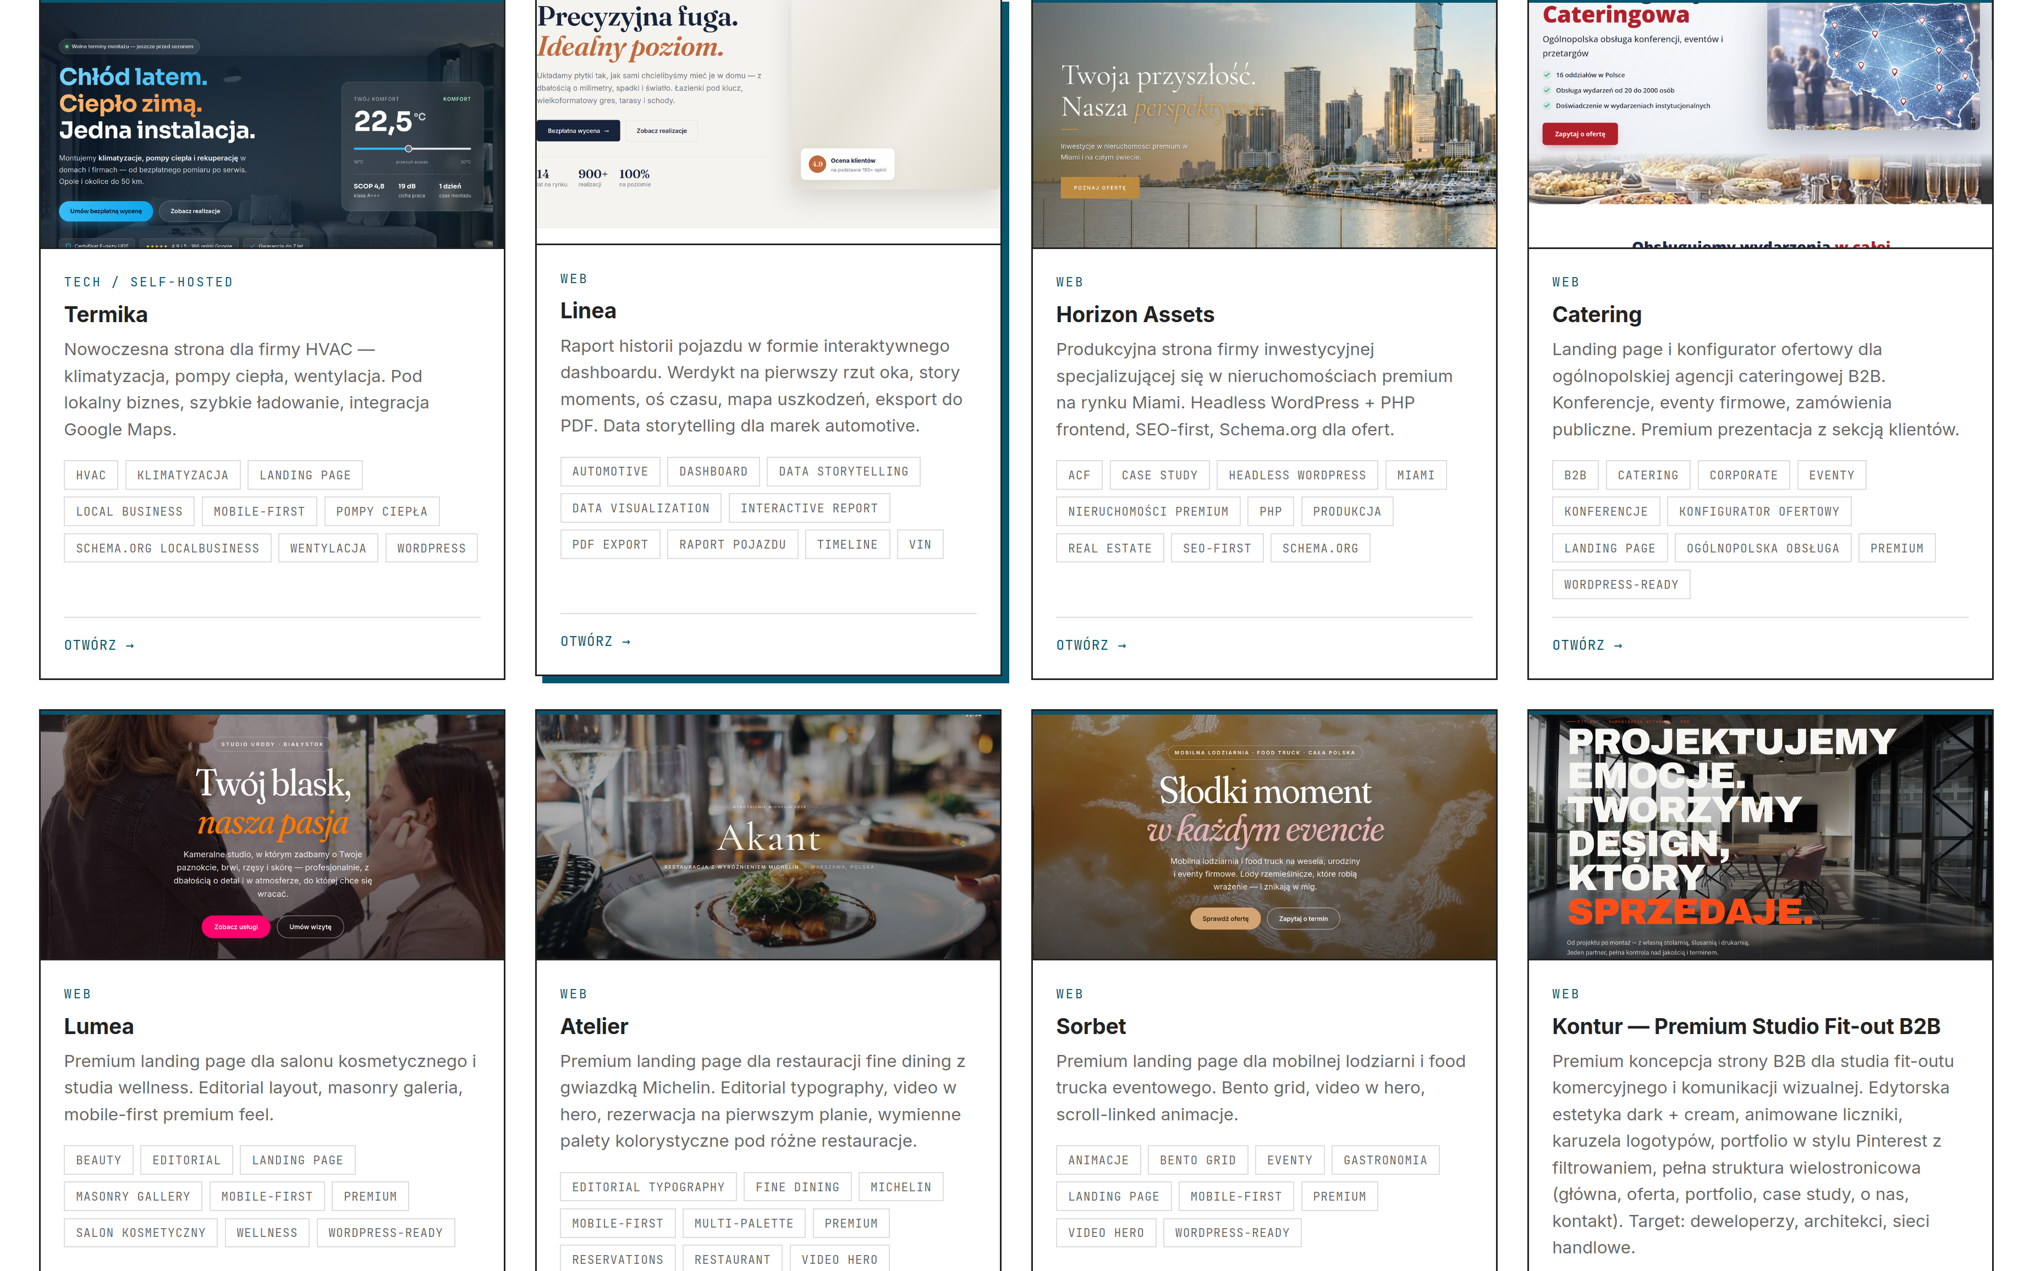The width and height of the screenshot is (2024, 1271).
Task: Select the REAL ESTATE tag
Action: click(x=1109, y=548)
